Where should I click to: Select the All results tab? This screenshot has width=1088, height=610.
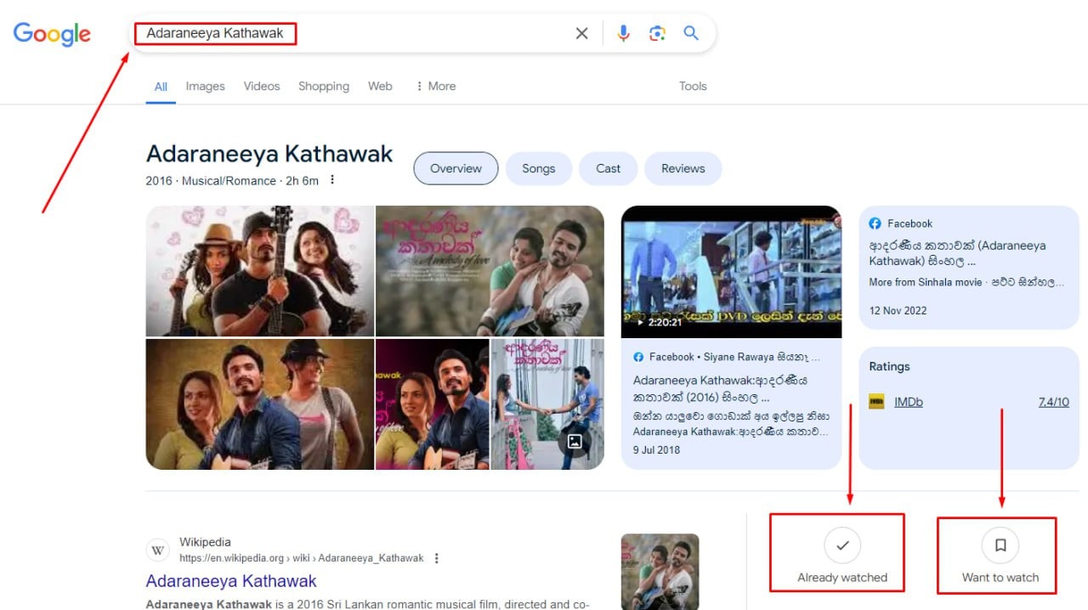click(x=161, y=87)
